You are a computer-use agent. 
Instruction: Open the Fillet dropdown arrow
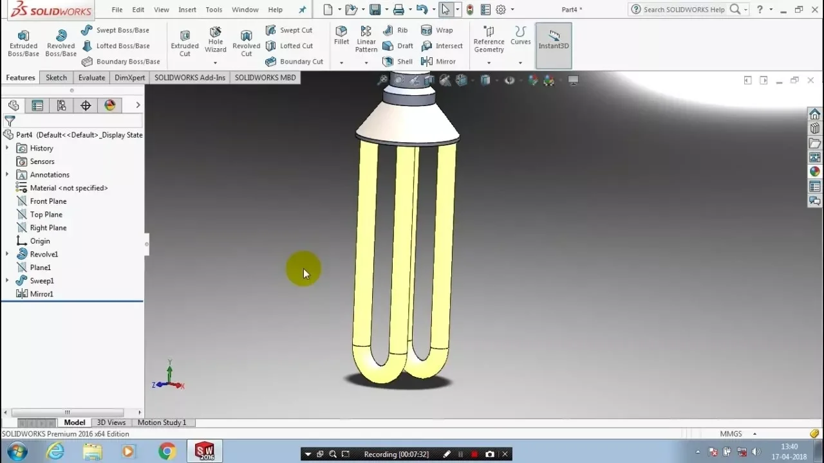(x=341, y=63)
